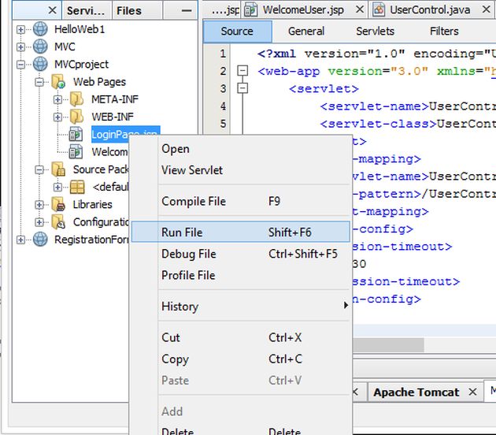Expand the Configuration Files node
The height and width of the screenshot is (435, 496).
(39, 222)
